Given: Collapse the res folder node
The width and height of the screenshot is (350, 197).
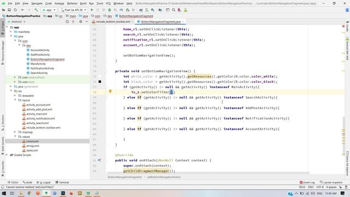Looking at the screenshot, I should pyautogui.click(x=11, y=91).
